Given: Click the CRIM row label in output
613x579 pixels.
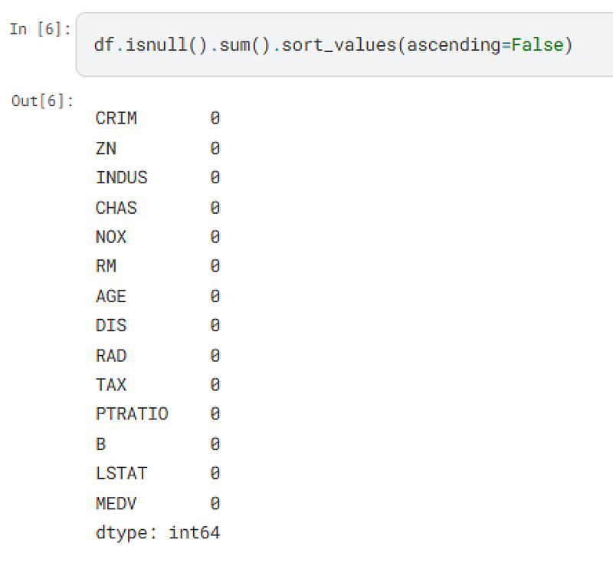Looking at the screenshot, I should pyautogui.click(x=116, y=118).
